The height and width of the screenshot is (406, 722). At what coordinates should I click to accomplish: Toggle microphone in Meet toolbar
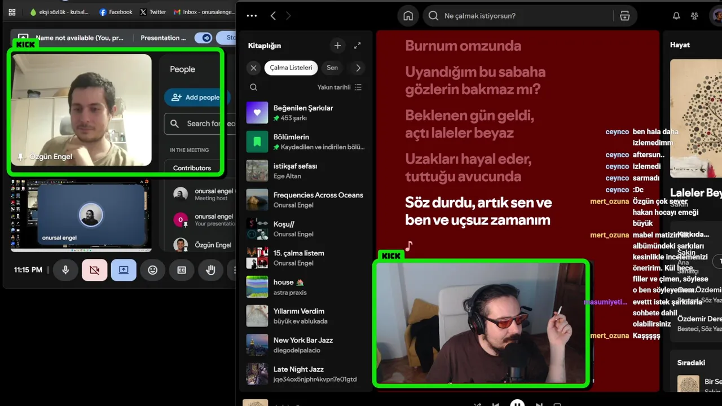coord(65,270)
